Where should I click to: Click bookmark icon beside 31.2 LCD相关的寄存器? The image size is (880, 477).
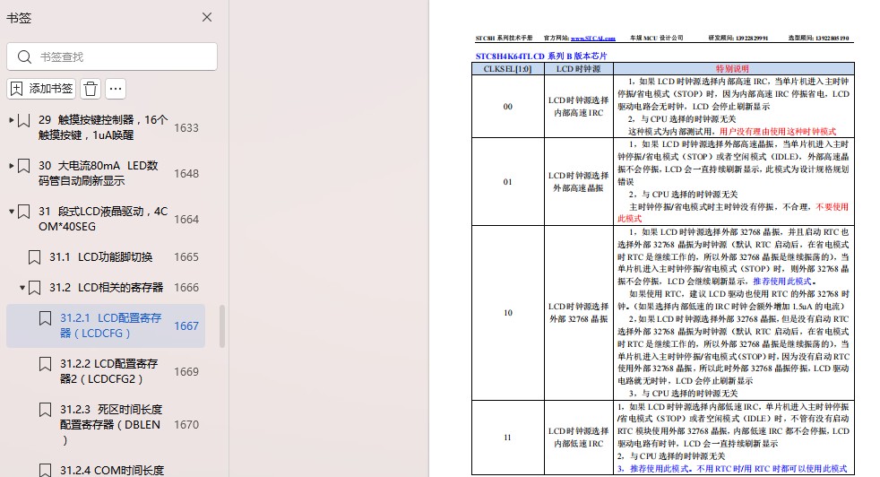[34, 288]
